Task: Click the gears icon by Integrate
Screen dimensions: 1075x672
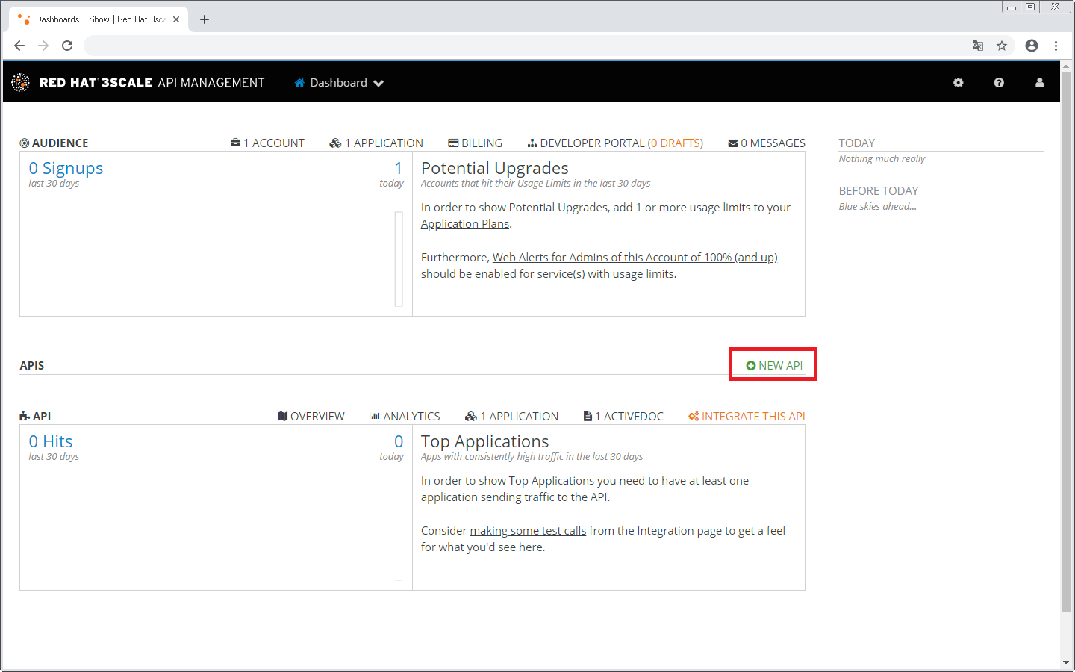Action: tap(694, 417)
